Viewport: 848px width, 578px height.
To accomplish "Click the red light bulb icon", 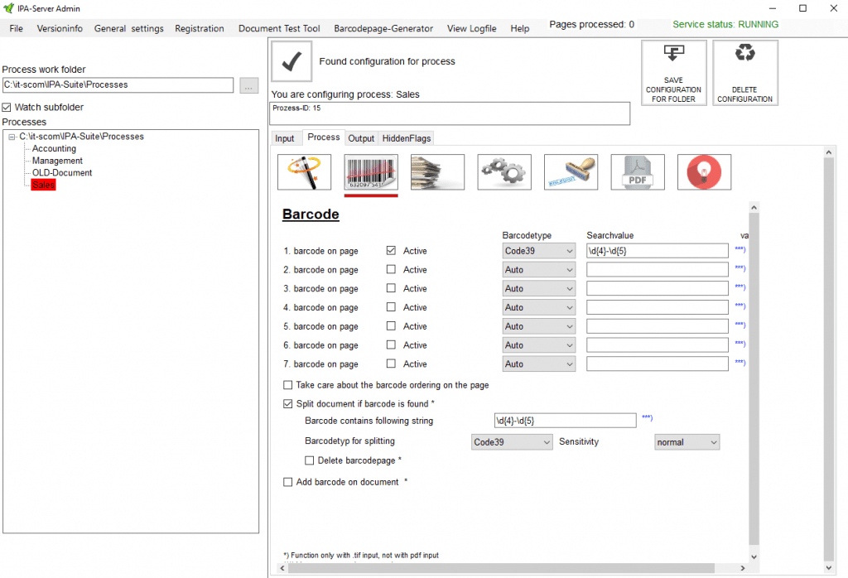I will (704, 172).
